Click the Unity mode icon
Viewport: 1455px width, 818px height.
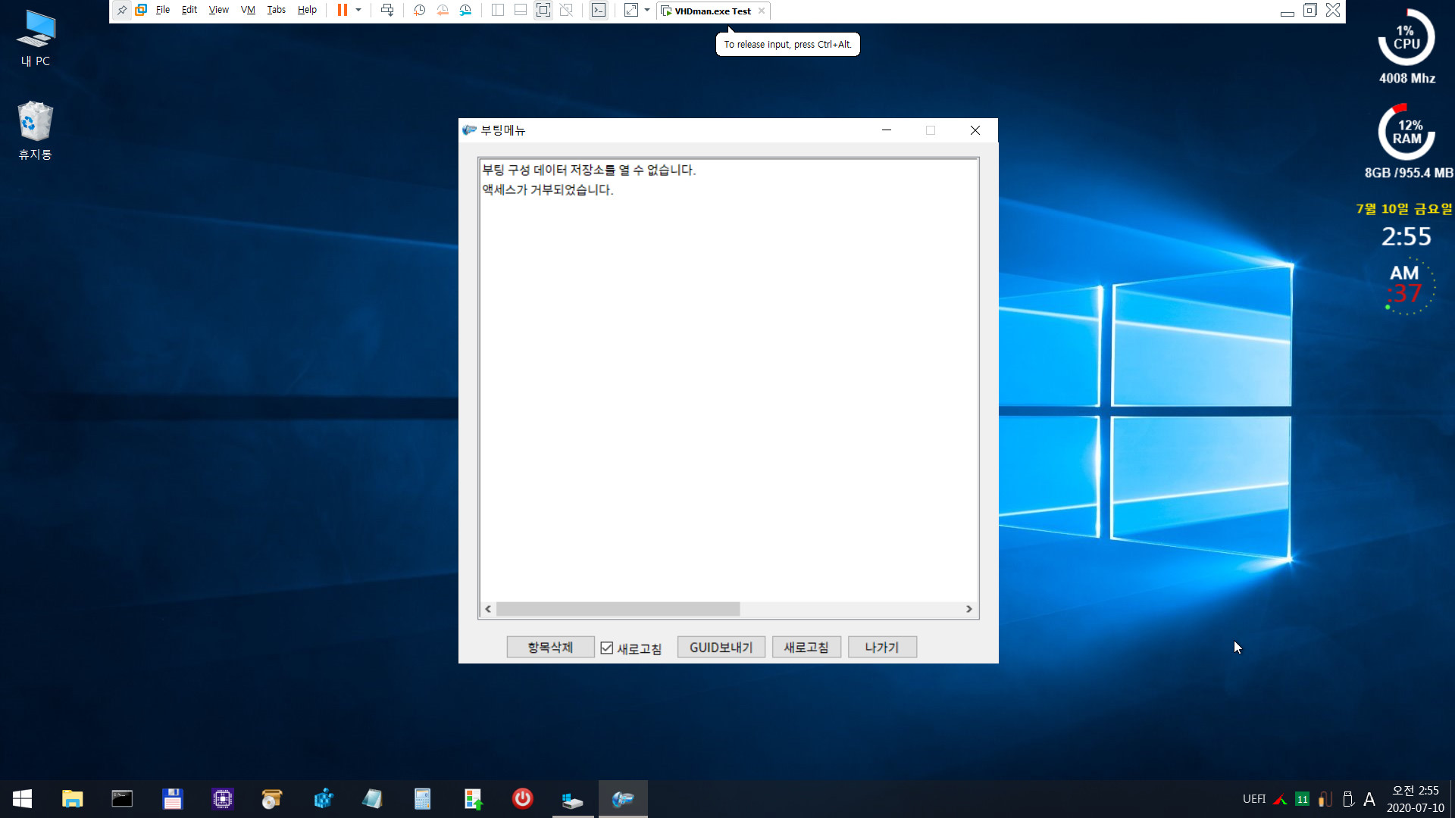(x=566, y=11)
